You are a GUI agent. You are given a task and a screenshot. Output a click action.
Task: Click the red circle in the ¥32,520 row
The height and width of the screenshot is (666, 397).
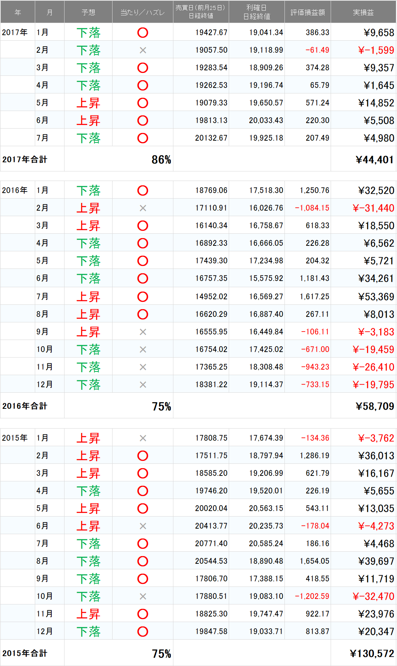(143, 190)
